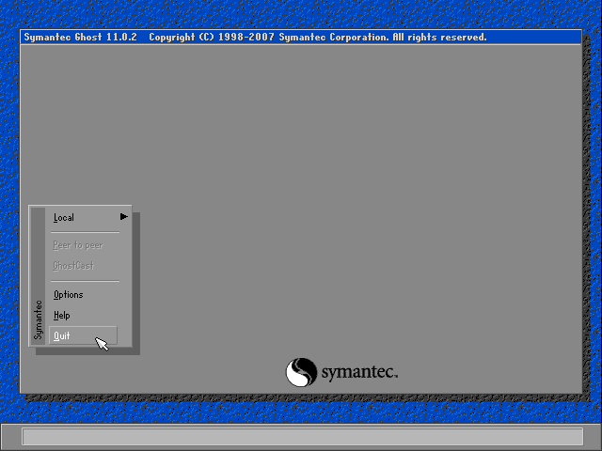Screen dimensions: 602x451
Task: Choose Help in the main menu
Action: [x=62, y=316]
